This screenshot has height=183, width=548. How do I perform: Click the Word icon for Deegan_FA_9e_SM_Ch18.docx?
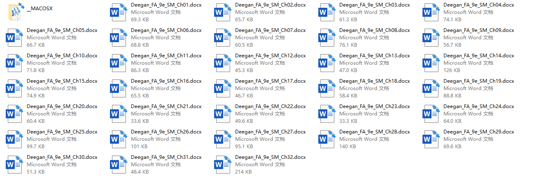coord(327,88)
